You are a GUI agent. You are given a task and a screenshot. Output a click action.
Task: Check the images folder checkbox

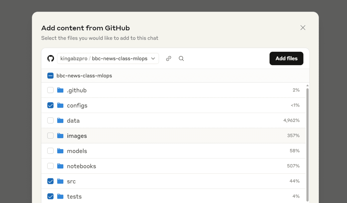pos(50,136)
